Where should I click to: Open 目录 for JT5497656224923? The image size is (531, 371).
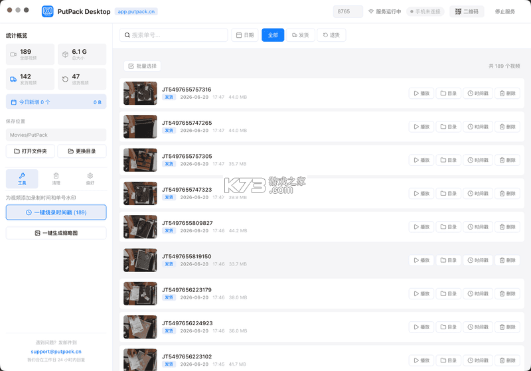tap(449, 327)
